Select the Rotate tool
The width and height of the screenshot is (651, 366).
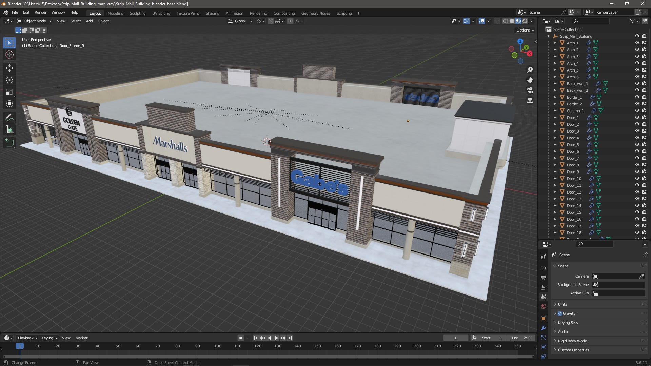click(x=9, y=80)
